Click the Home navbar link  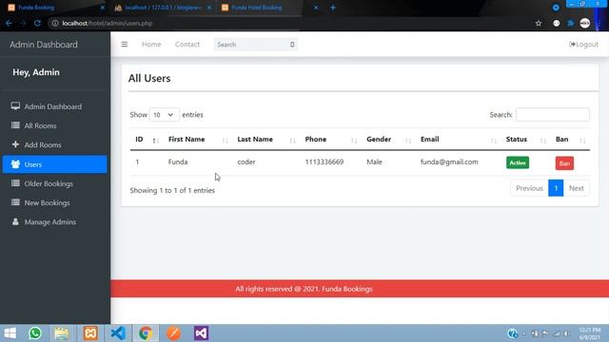click(x=151, y=45)
